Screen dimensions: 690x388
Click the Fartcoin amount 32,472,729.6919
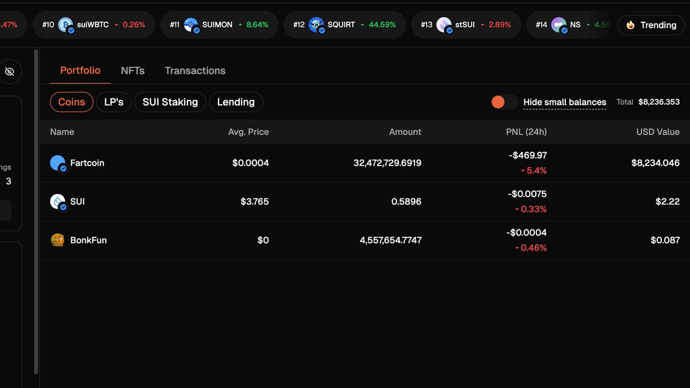click(x=388, y=163)
